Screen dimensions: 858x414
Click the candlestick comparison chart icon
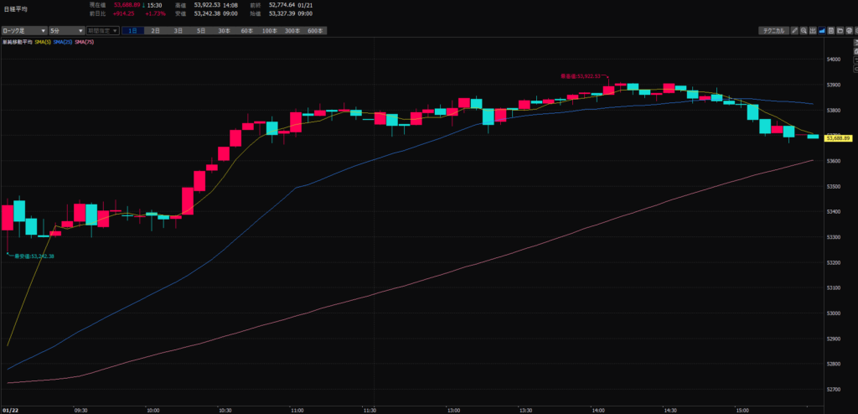[813, 30]
